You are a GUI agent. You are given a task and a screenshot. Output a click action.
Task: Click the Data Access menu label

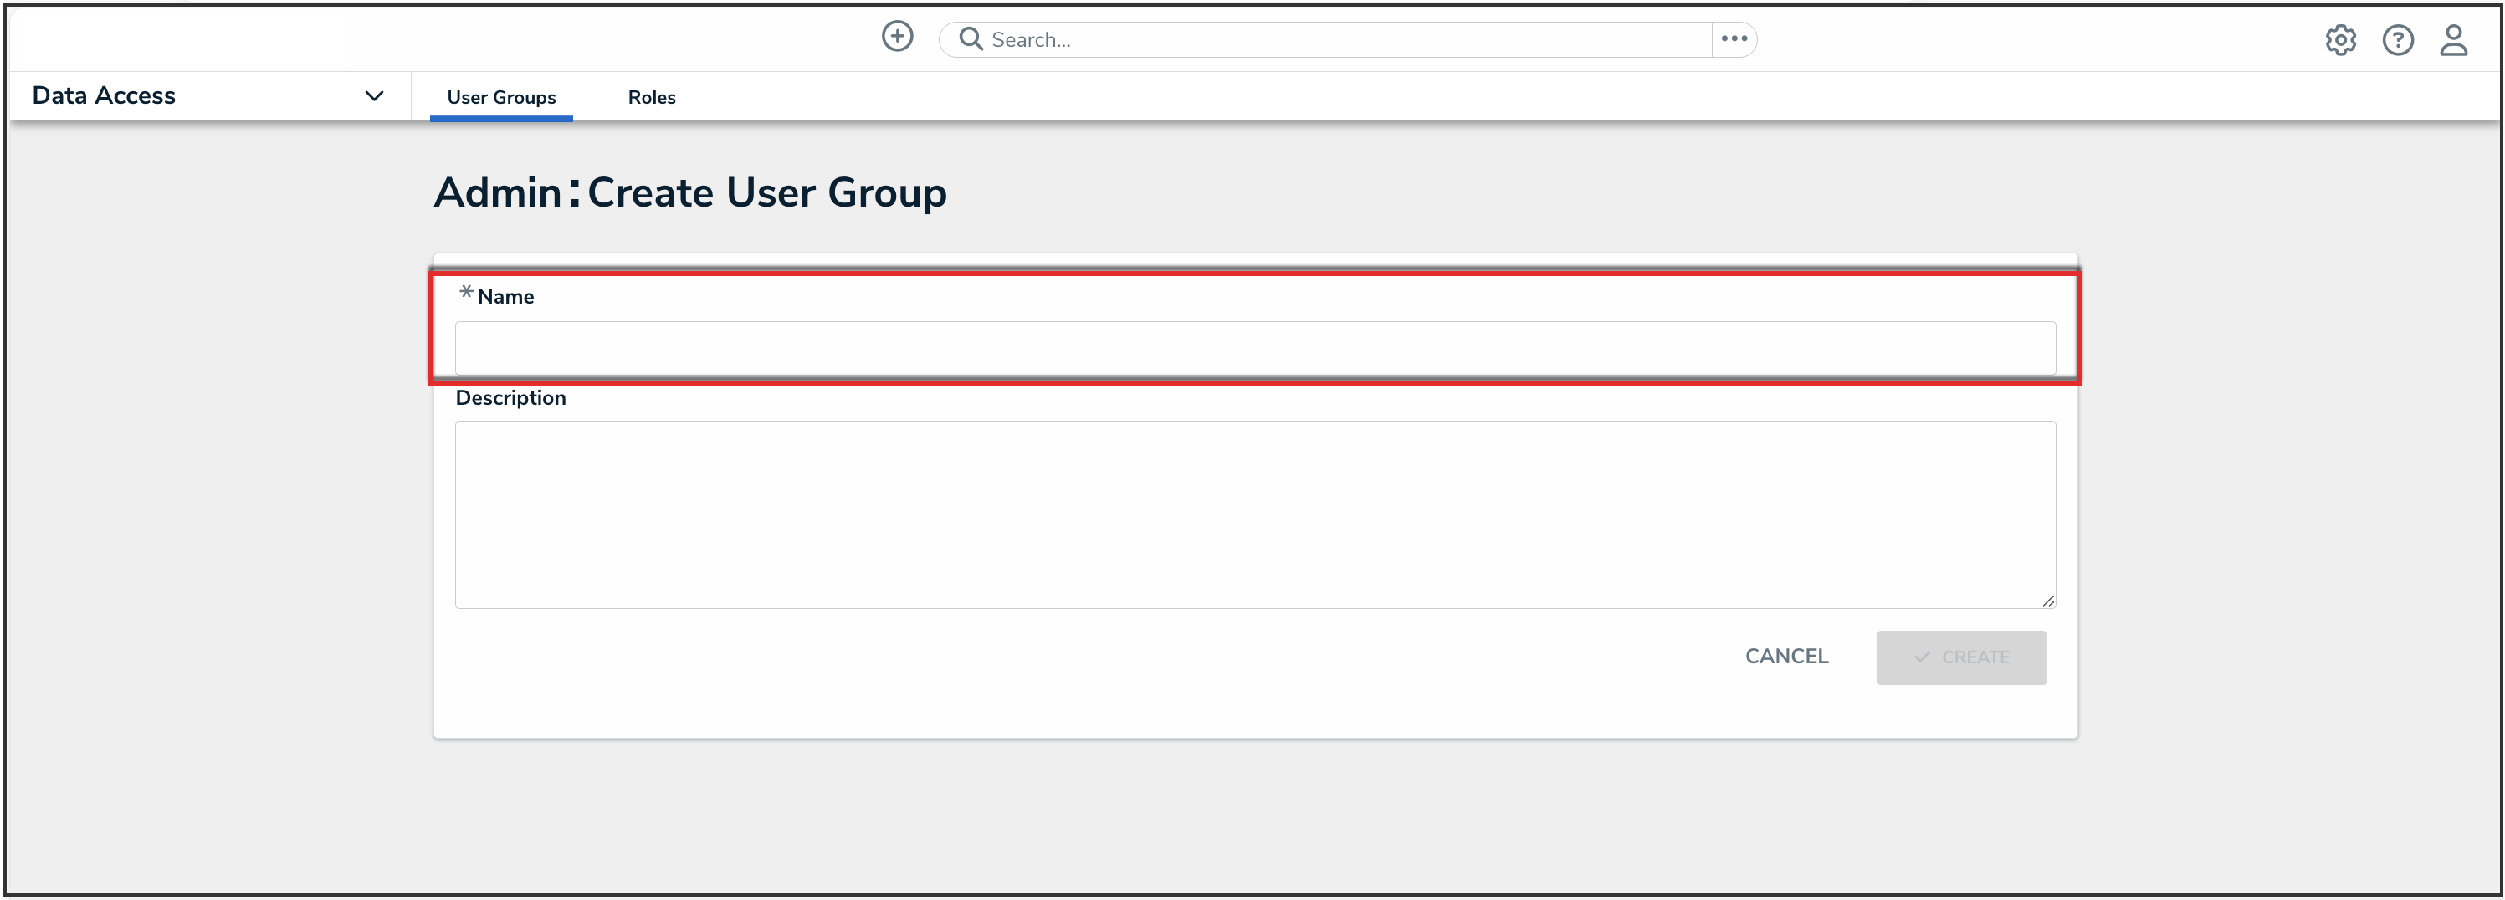click(x=104, y=95)
